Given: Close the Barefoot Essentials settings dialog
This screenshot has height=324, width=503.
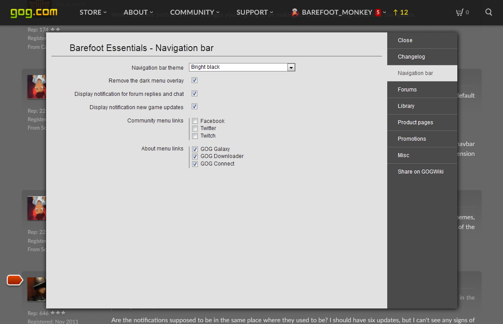Looking at the screenshot, I should point(422,40).
